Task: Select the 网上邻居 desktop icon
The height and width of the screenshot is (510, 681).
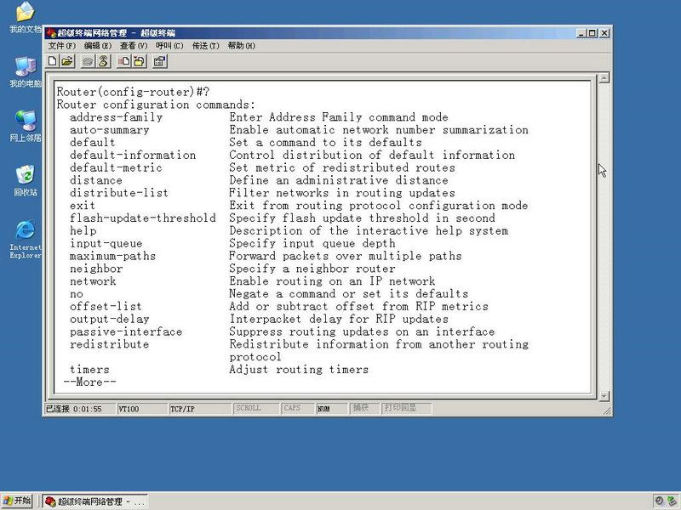Action: click(x=26, y=126)
